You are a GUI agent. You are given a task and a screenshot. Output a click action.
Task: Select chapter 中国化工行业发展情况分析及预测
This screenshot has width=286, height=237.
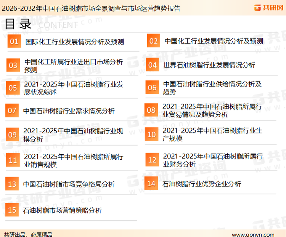pos(214,41)
